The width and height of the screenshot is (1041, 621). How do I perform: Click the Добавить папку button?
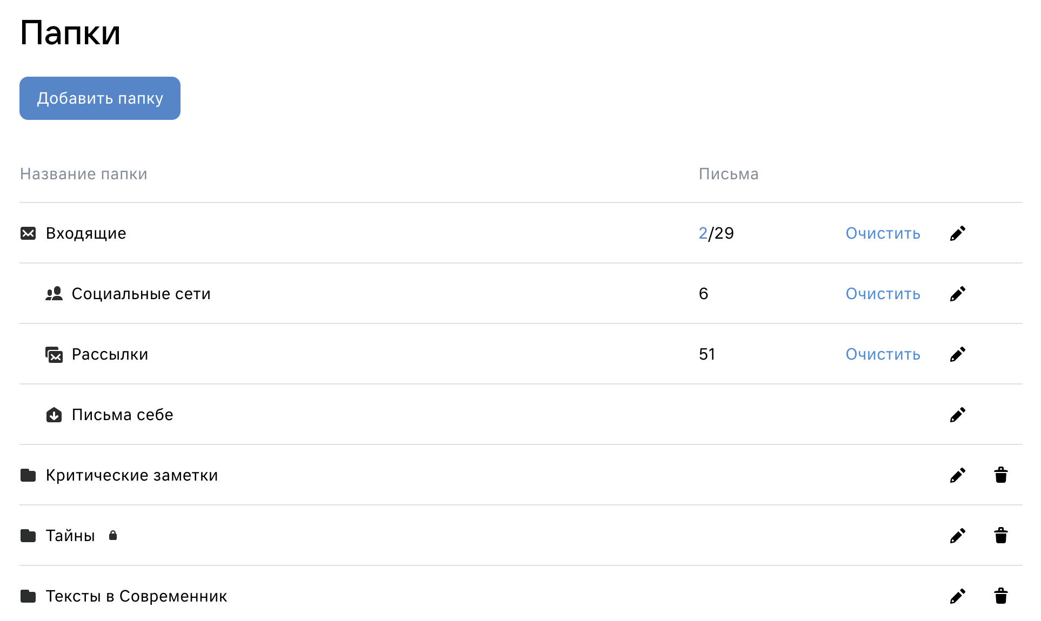point(100,98)
